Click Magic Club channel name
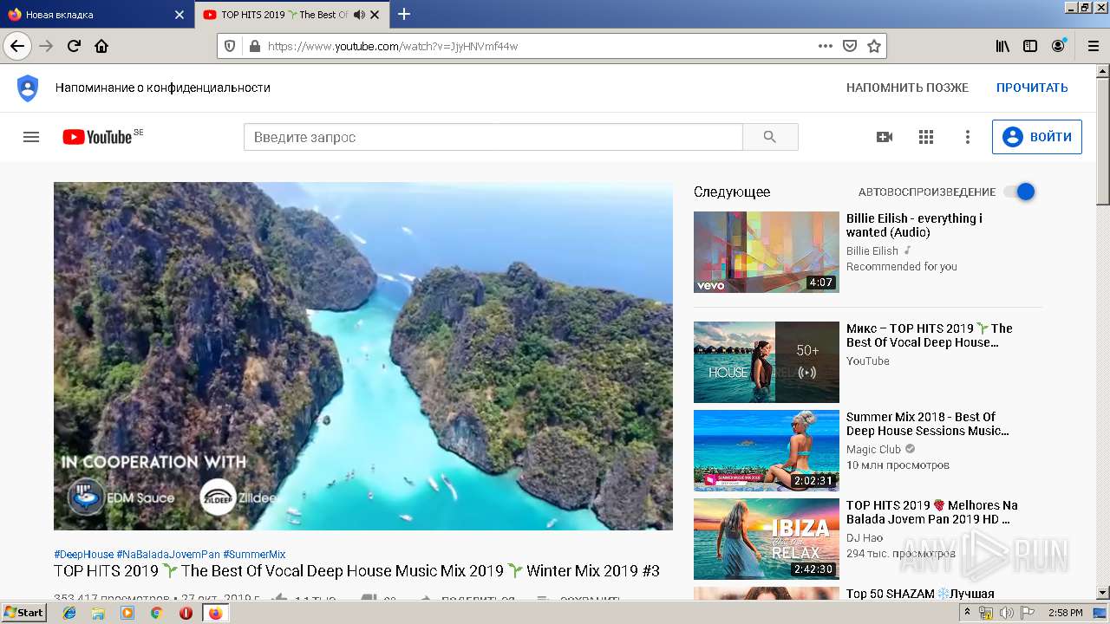Screen dimensions: 1110x624 click(x=873, y=450)
